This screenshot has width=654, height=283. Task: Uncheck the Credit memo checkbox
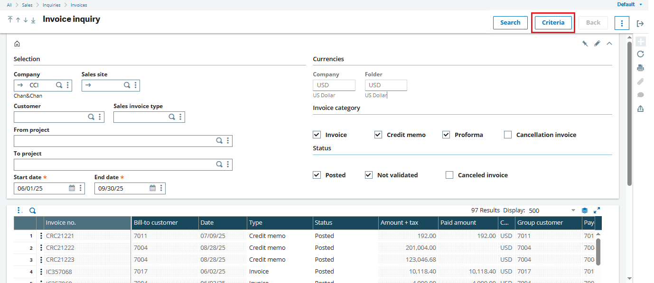378,135
